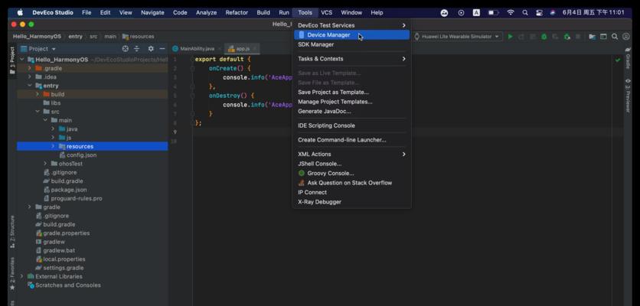Expand External Libraries node

coord(21,276)
